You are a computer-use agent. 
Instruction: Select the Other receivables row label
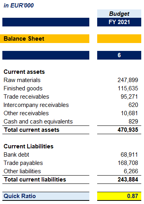(x=26, y=113)
